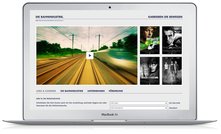This screenshot has height=134, width=221.
Task: Click the Alle Standorte dropdown arrow
Action: click(166, 108)
